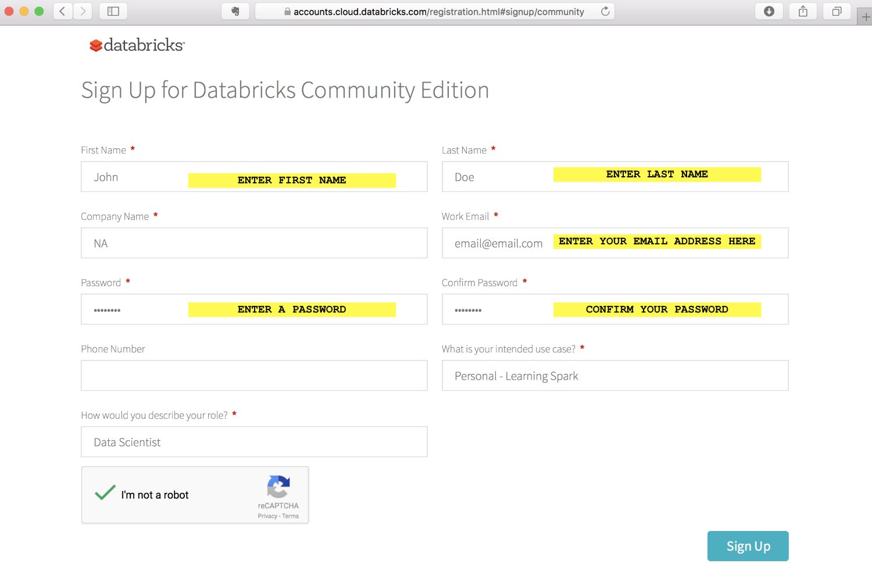Open the intended use case dropdown
The image size is (872, 574).
click(x=615, y=376)
